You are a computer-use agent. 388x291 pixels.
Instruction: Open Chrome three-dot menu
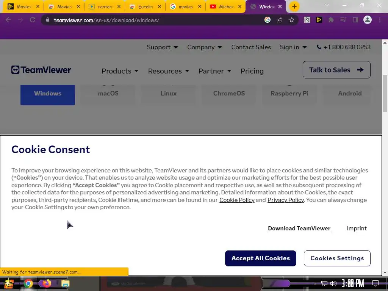point(380,20)
